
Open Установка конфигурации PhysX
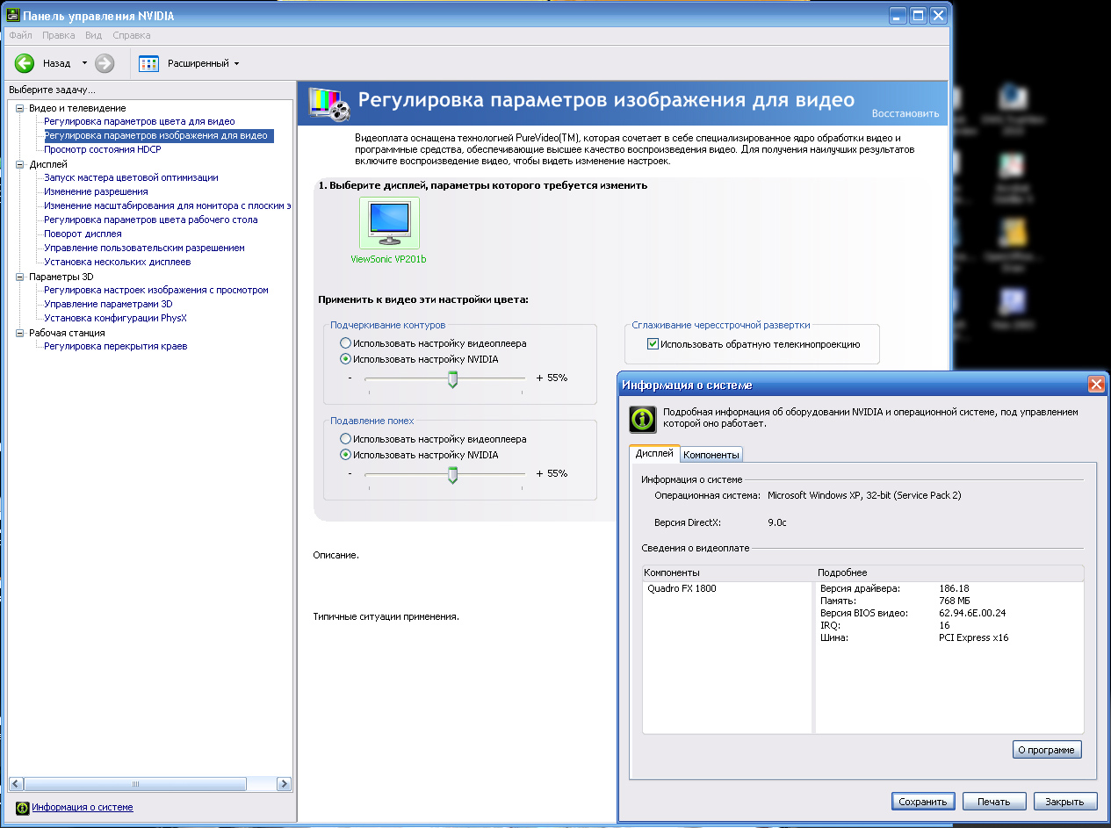115,318
